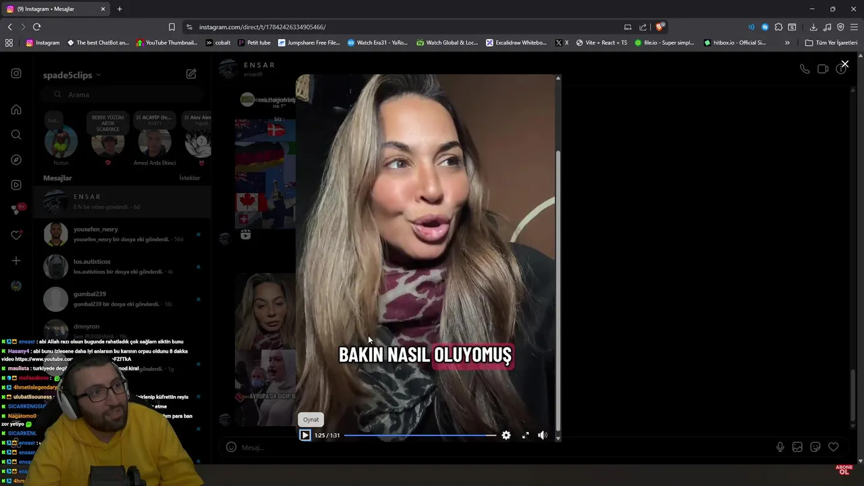Open browser downloads icon
The image size is (864, 486).
click(813, 27)
